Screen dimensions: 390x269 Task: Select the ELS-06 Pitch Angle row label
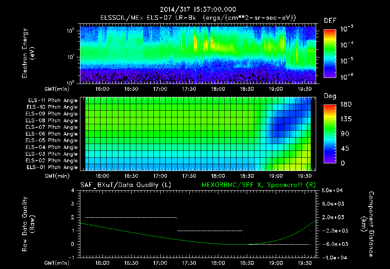52,134
